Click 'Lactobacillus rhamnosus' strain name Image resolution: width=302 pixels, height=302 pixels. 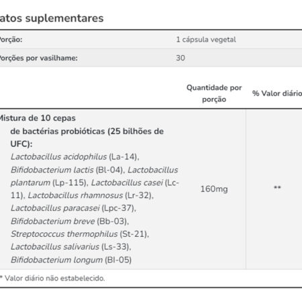tap(75, 195)
